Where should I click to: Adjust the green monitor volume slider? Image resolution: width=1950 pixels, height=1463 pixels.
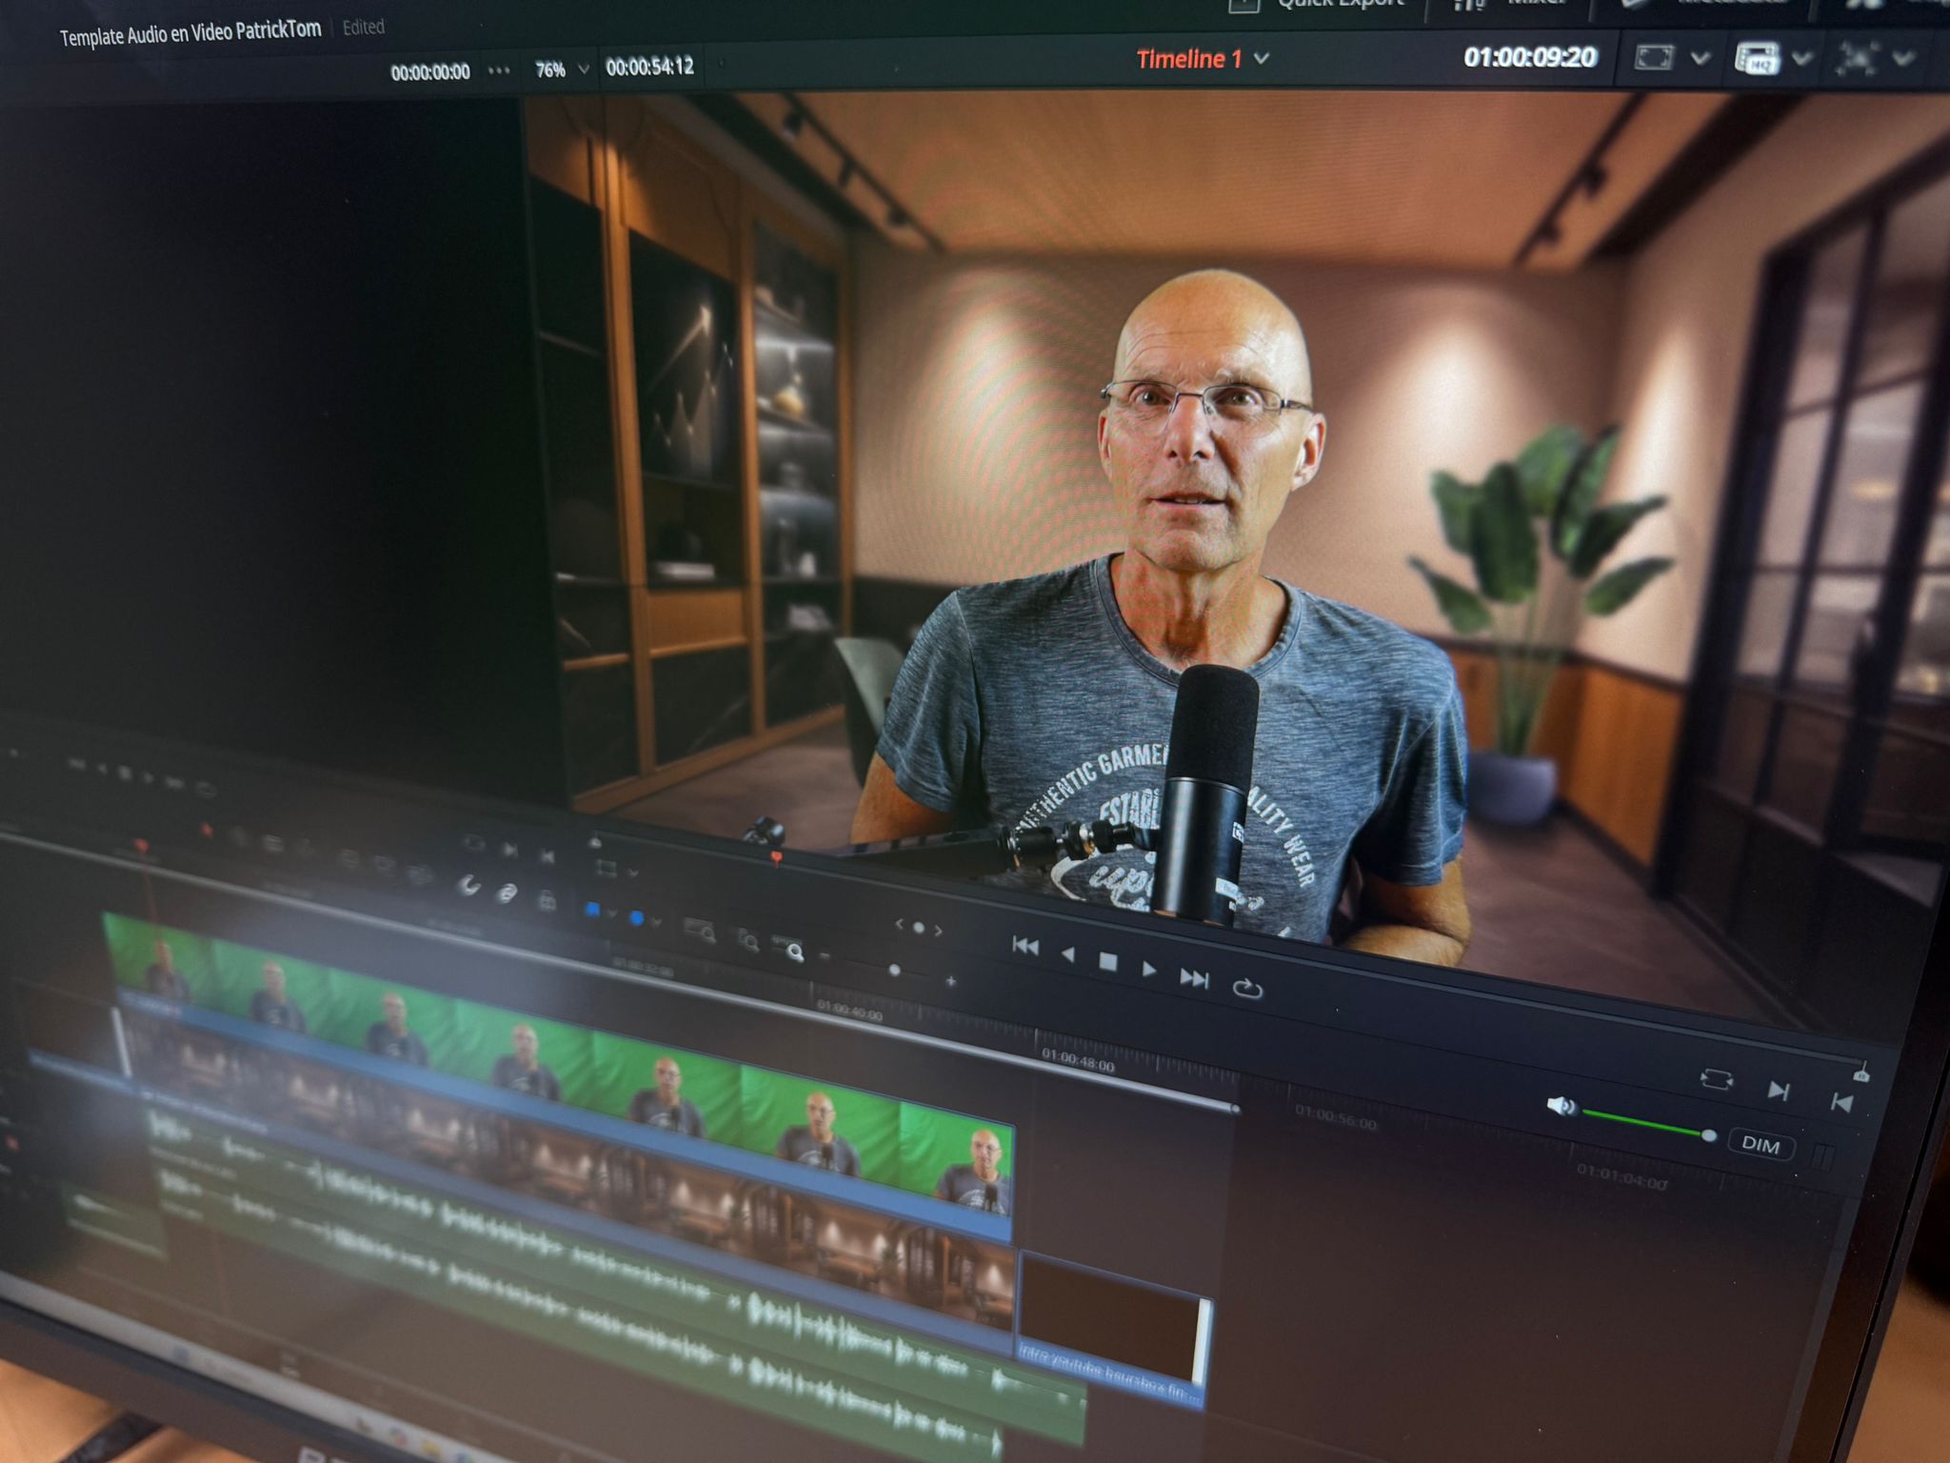coord(1648,1125)
